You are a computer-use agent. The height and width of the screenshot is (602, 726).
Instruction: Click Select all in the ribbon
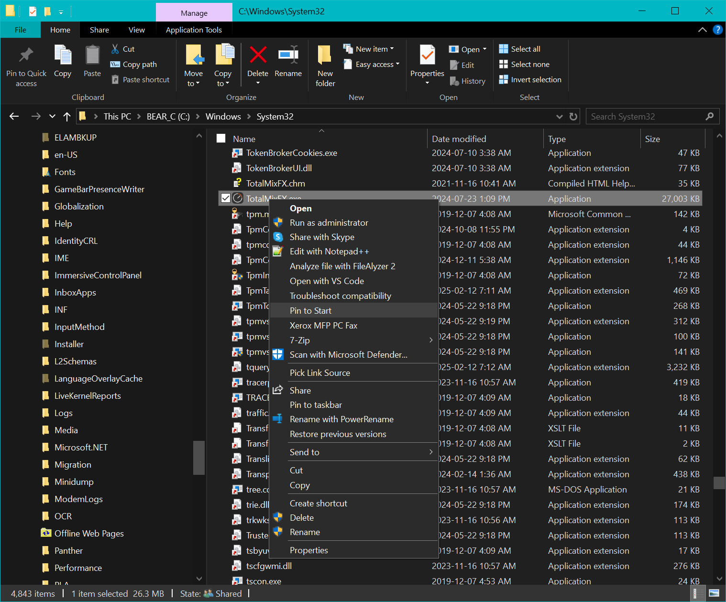[525, 49]
